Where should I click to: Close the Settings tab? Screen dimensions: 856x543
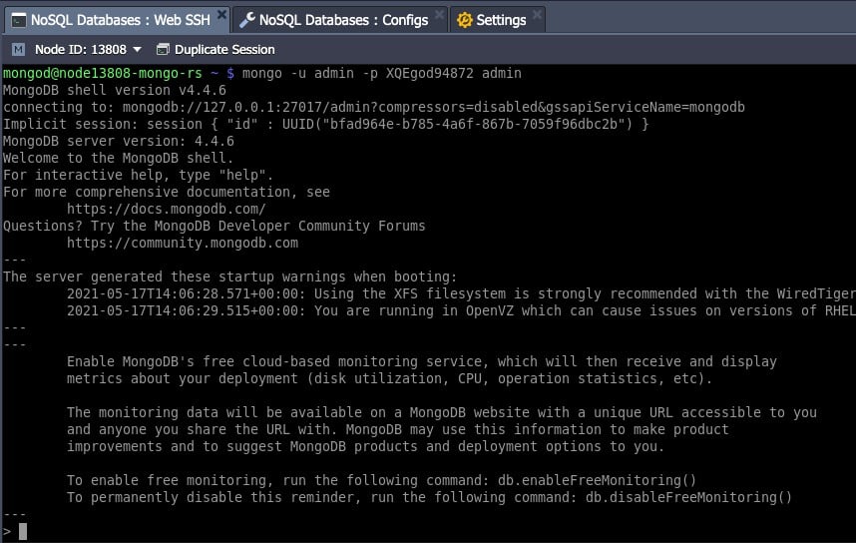[537, 15]
